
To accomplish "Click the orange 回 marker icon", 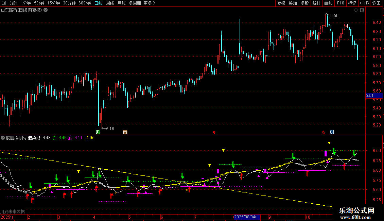I will tap(125, 132).
